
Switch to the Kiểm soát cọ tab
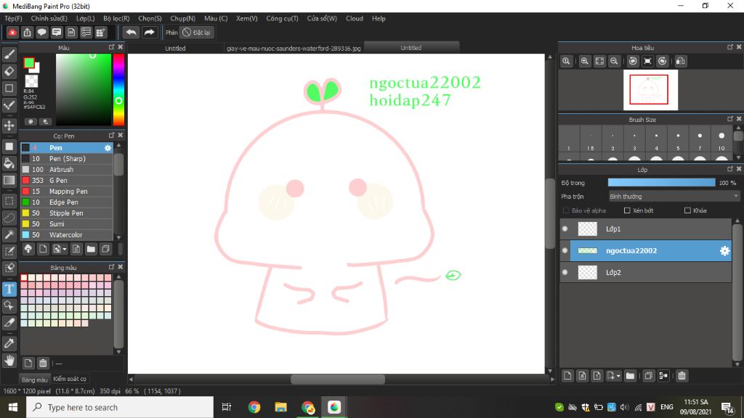coord(70,379)
